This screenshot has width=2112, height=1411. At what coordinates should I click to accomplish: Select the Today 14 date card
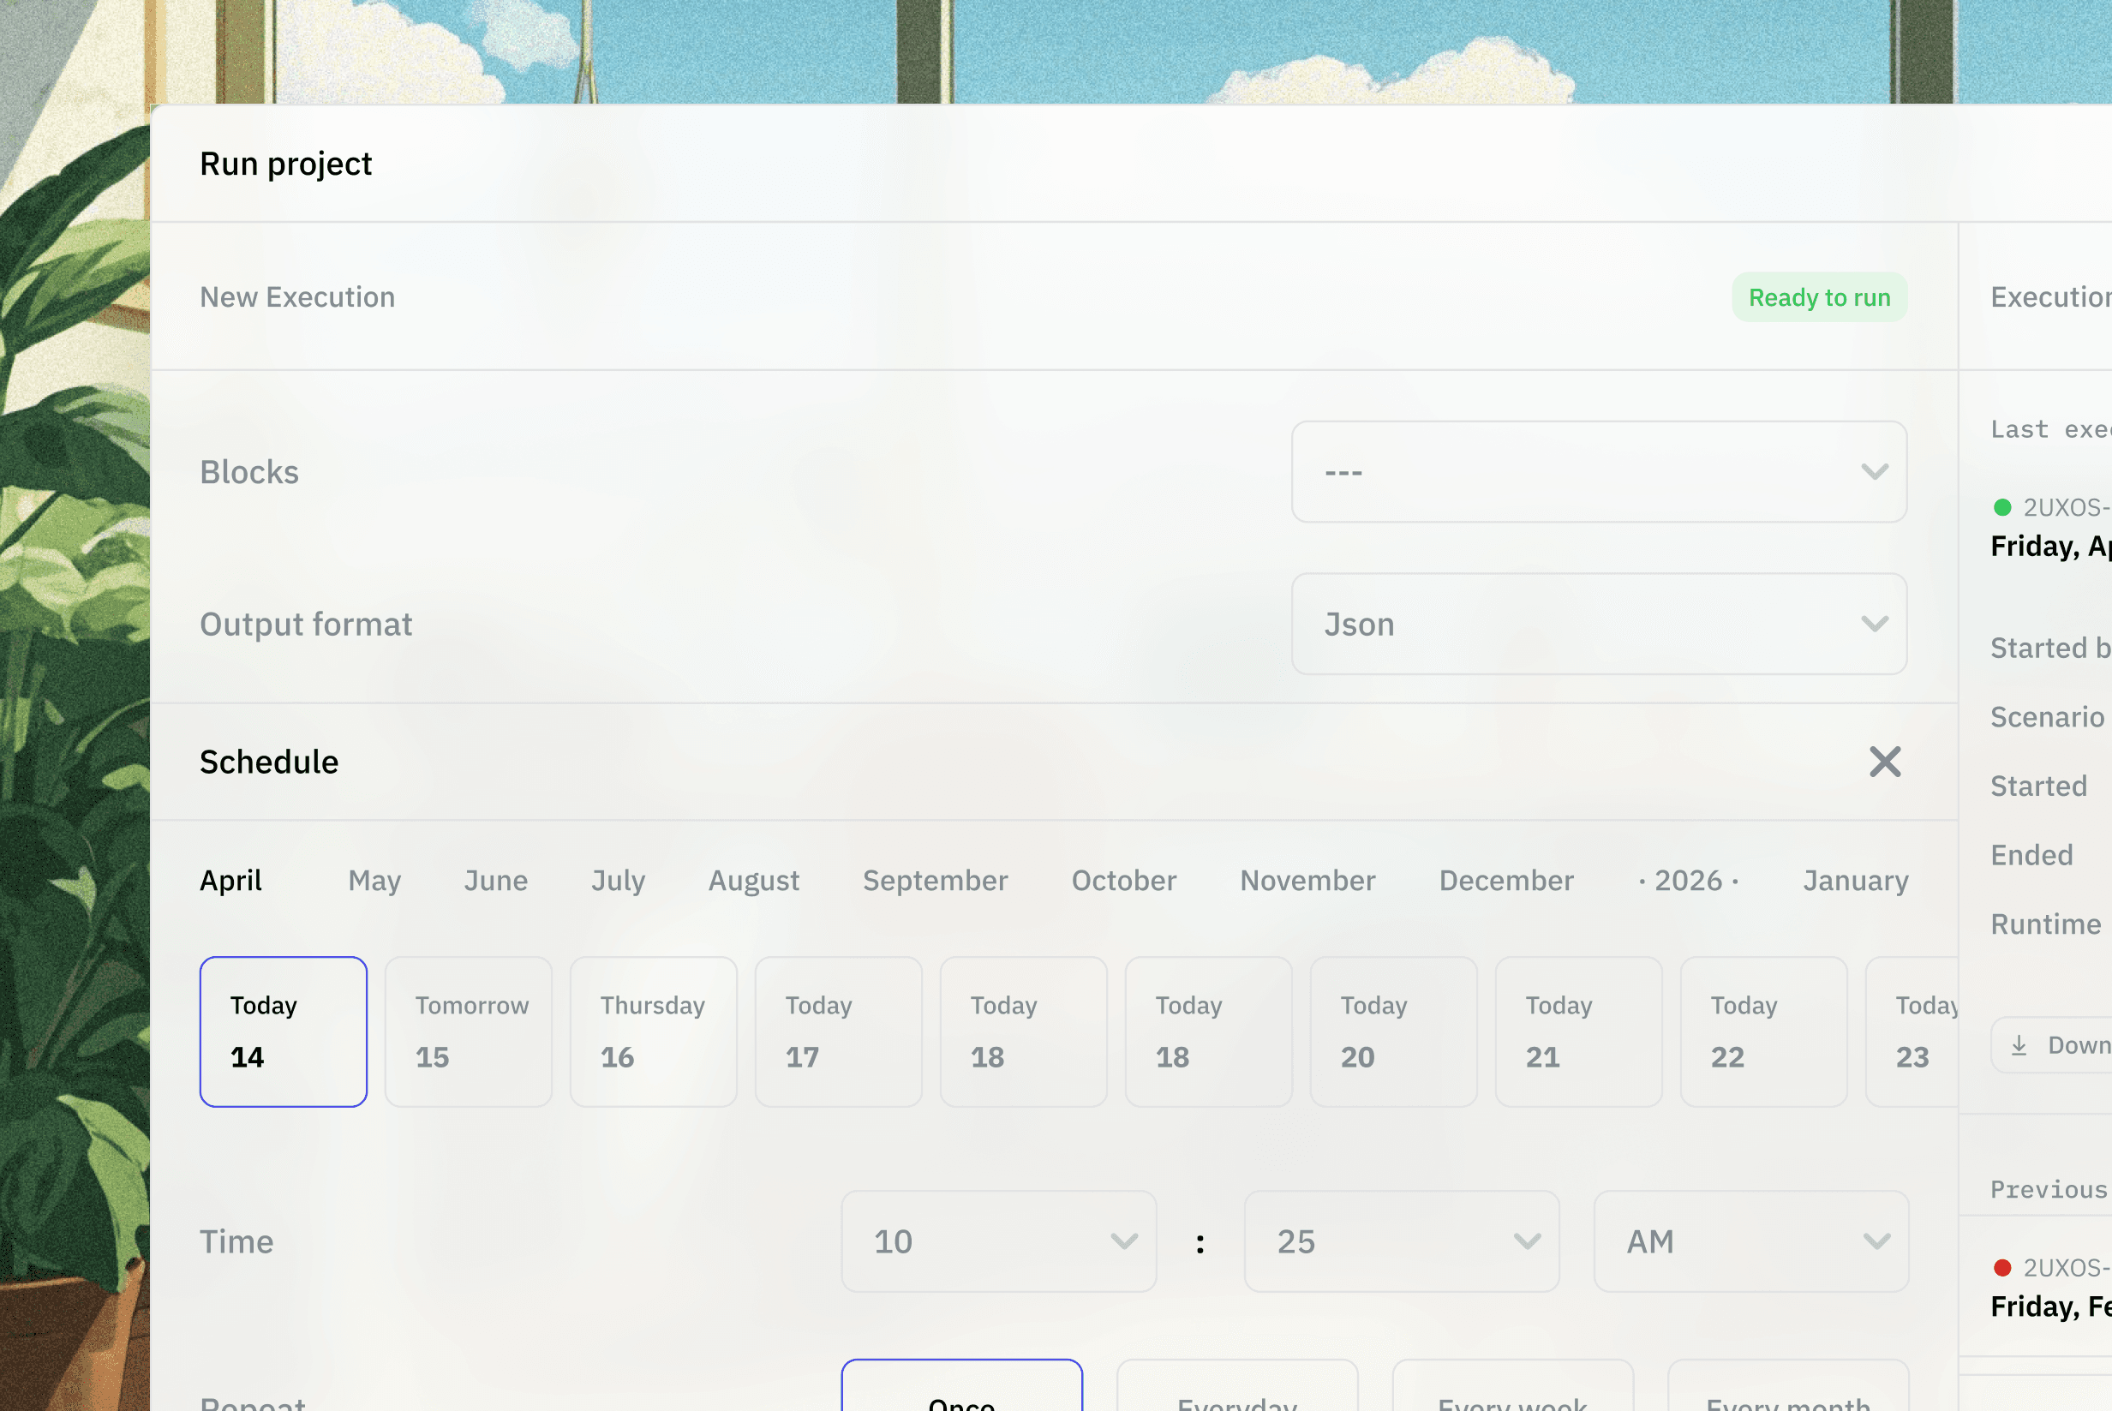(x=283, y=1031)
